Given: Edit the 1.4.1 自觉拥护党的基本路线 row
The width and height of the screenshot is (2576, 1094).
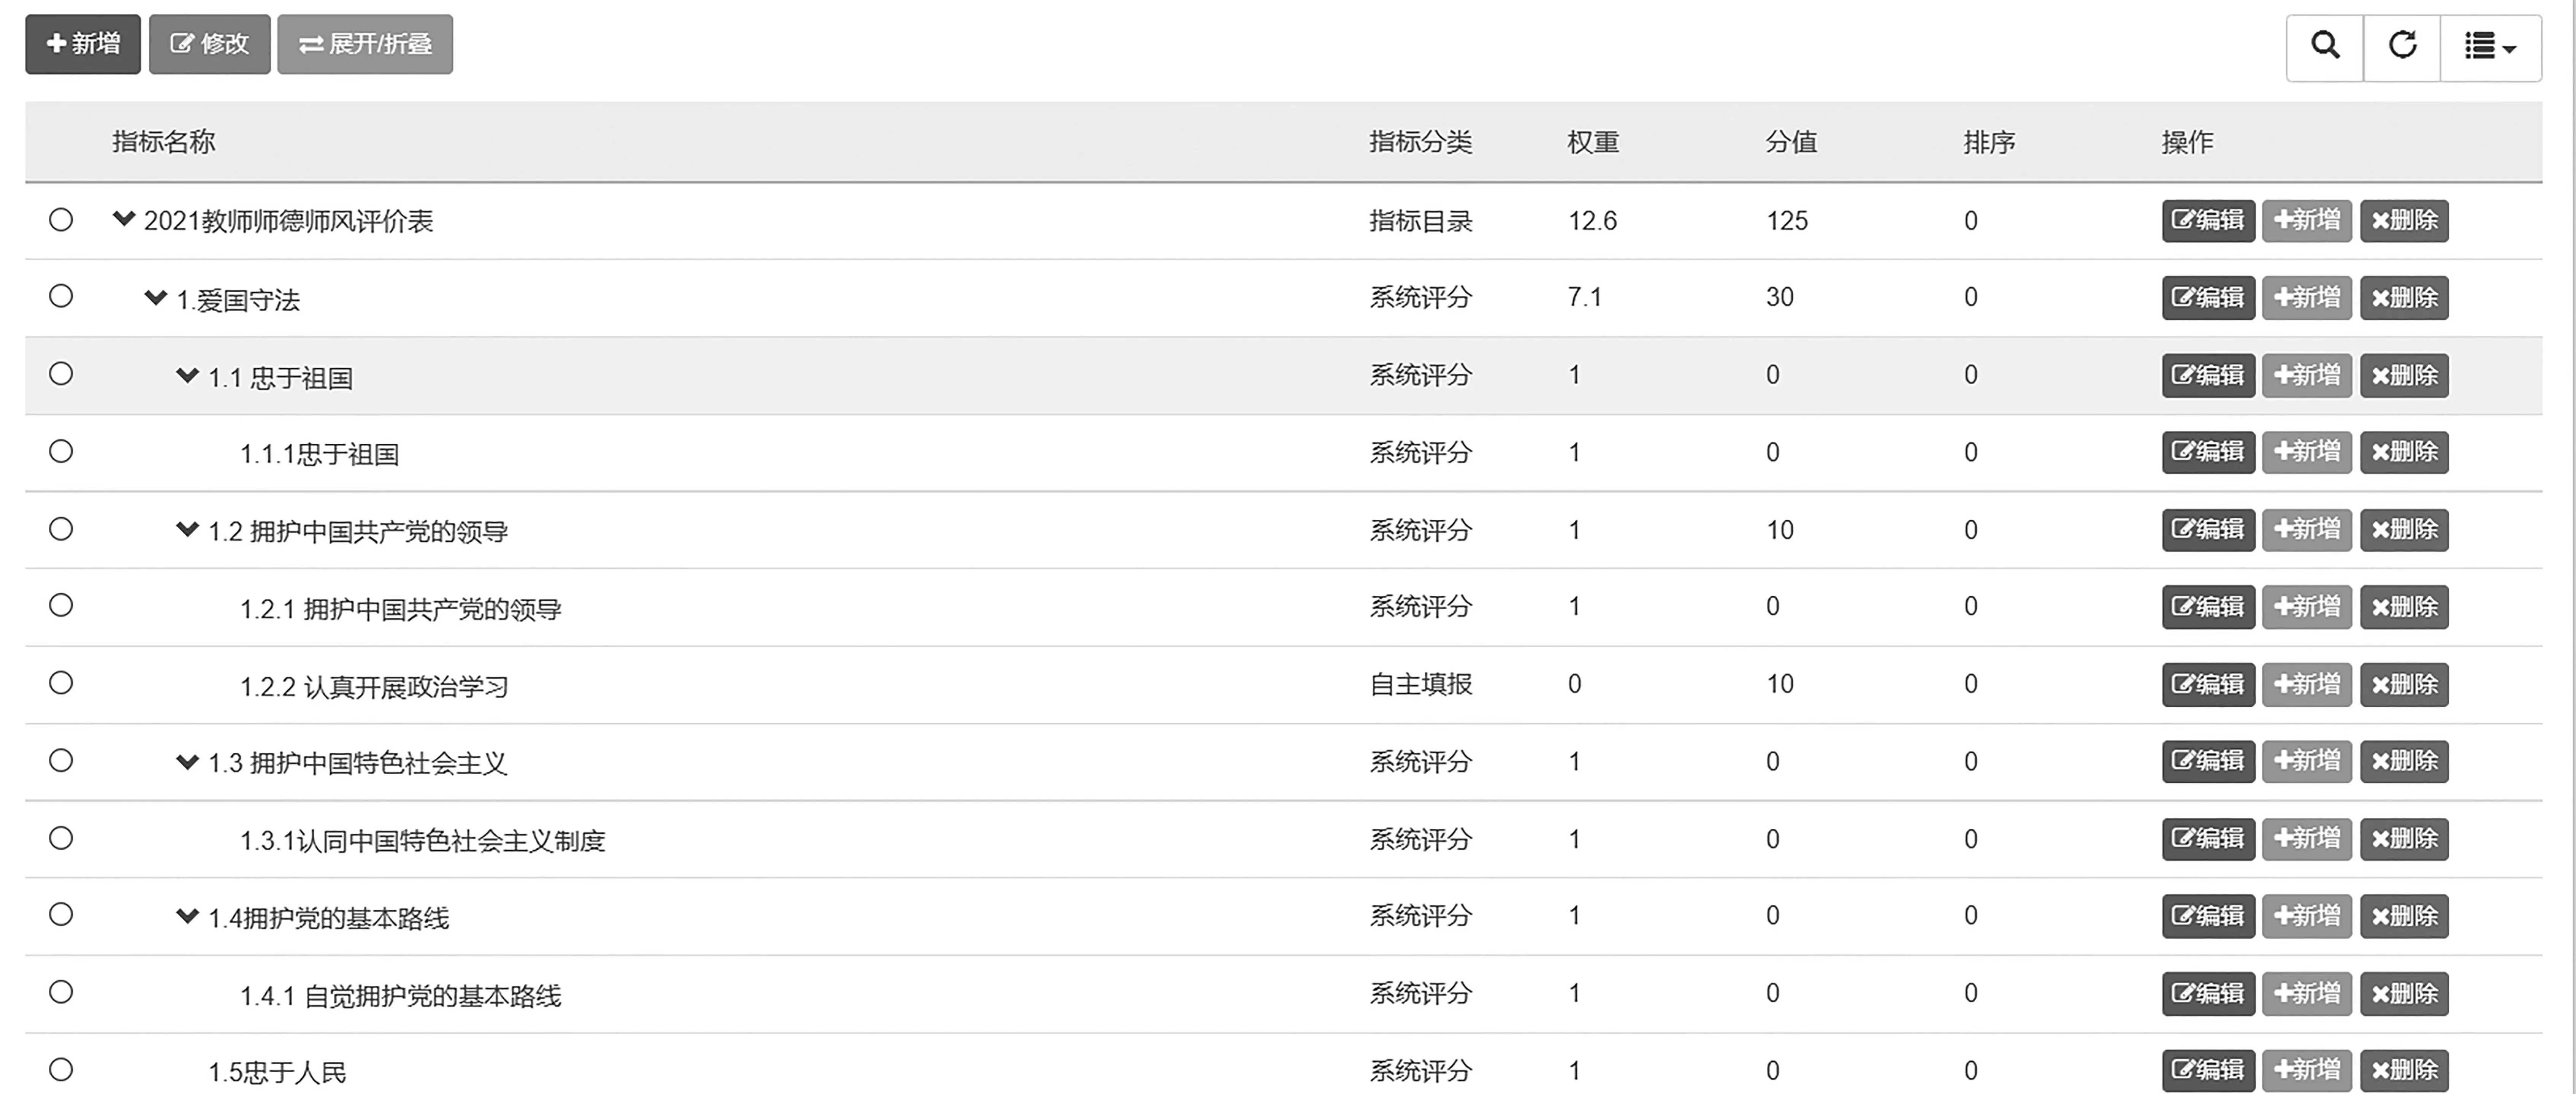Looking at the screenshot, I should point(2208,994).
